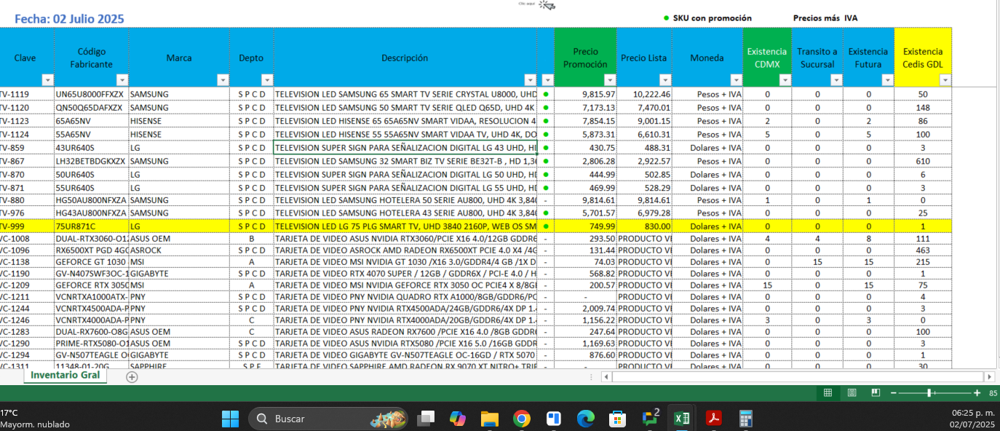Open Adobe Acrobat from the taskbar
The height and width of the screenshot is (431, 1000).
coord(713,419)
